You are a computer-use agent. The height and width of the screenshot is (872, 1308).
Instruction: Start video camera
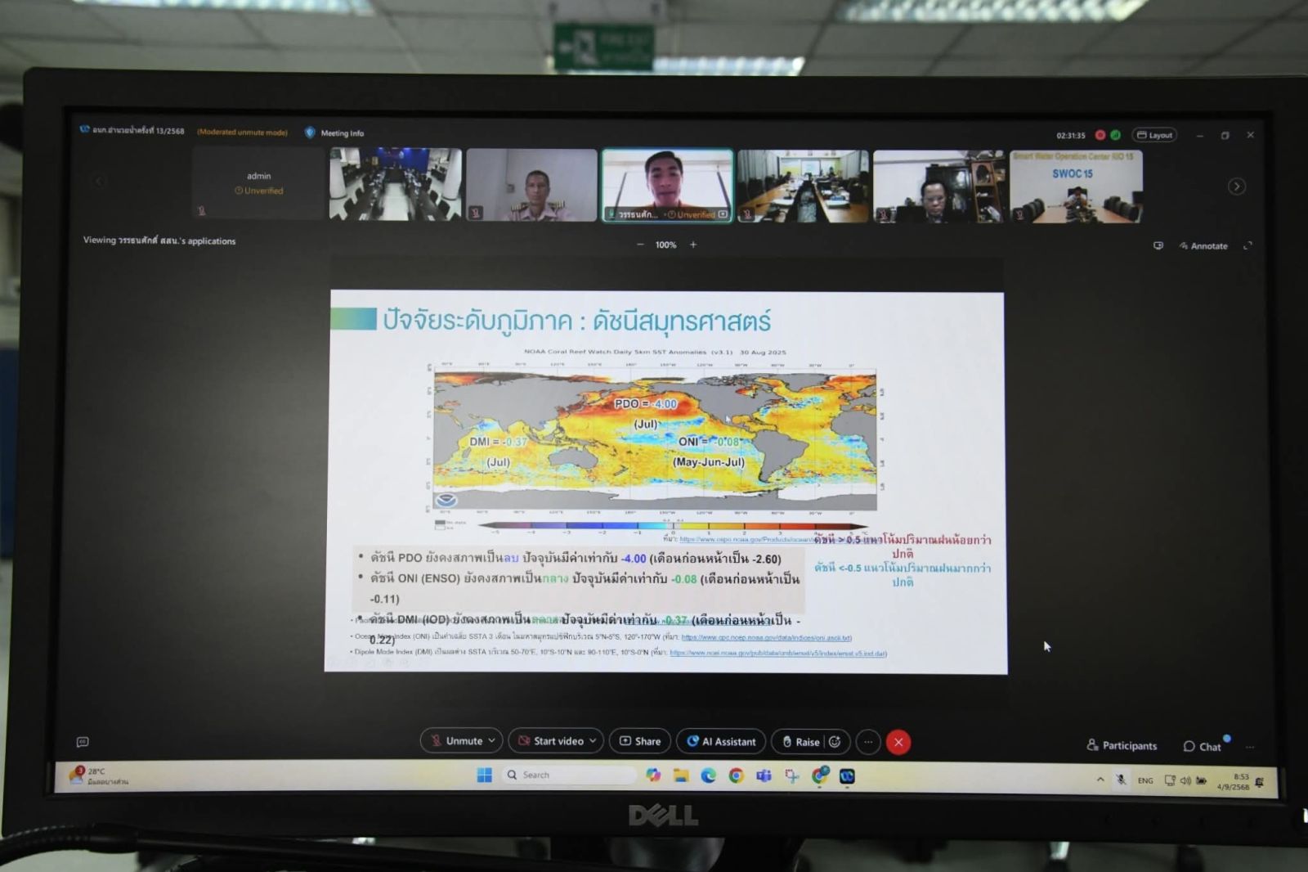pos(551,741)
